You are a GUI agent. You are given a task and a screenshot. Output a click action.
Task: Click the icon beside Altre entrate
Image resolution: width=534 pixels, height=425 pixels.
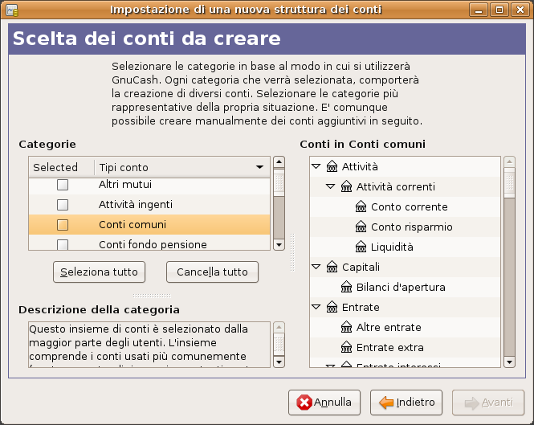(346, 328)
